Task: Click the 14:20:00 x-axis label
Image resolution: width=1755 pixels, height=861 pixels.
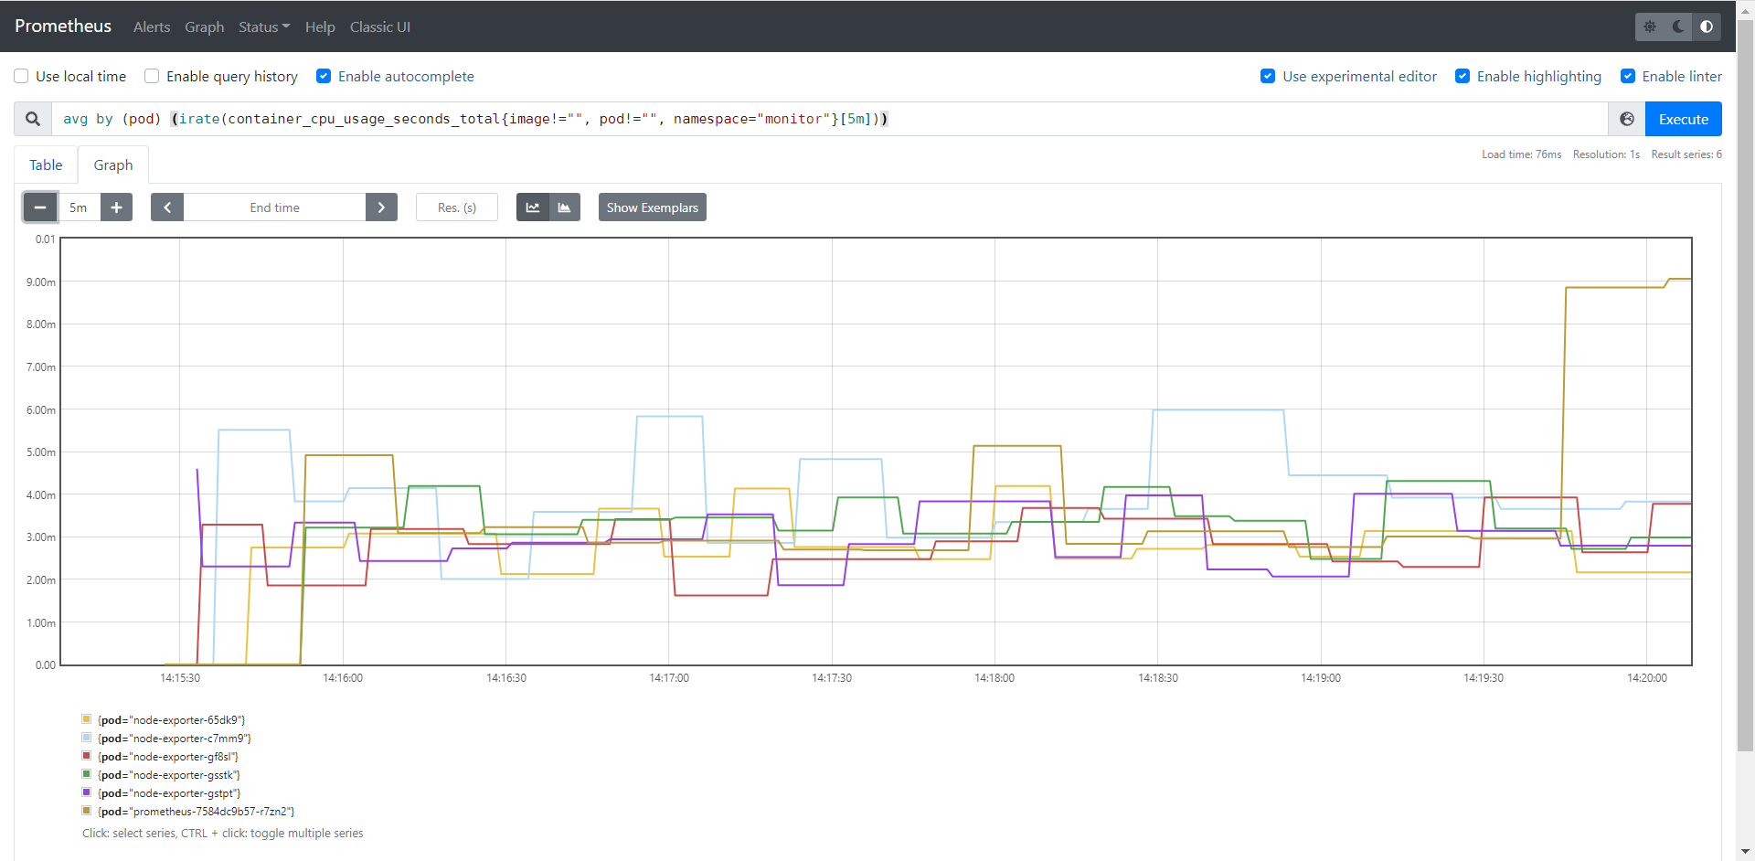Action: [1647, 678]
